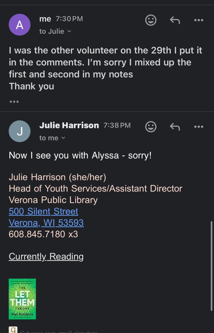The height and width of the screenshot is (333, 214).
Task: Tap the gray J sender avatar
Action: [20, 131]
